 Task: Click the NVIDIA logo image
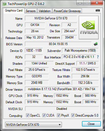(89, 28)
